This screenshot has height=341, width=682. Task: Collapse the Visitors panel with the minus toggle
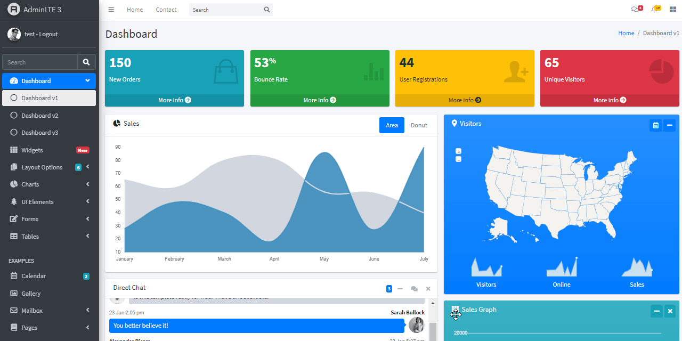pos(670,125)
